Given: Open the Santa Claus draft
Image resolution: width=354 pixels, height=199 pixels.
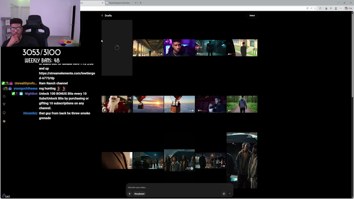Looking at the screenshot, I should click(117, 104).
